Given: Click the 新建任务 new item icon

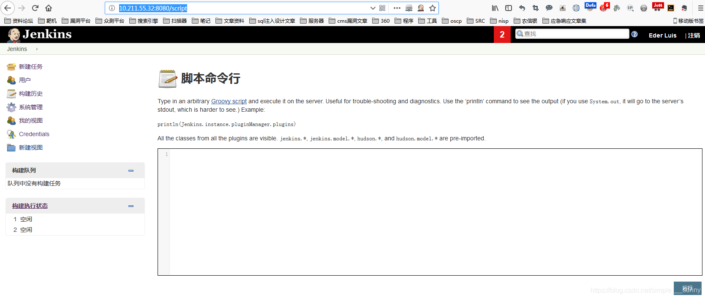Looking at the screenshot, I should click(x=11, y=67).
